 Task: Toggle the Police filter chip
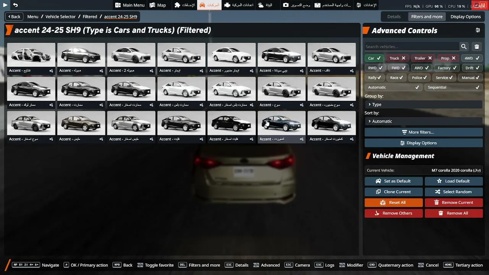coord(420,78)
